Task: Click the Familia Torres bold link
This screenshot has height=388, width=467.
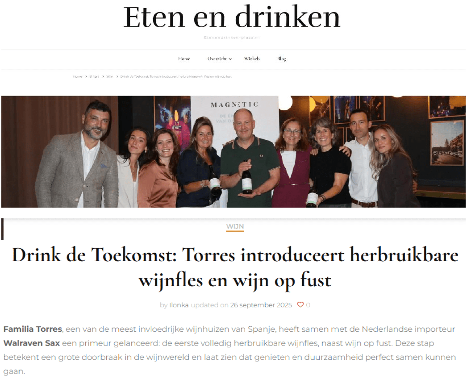Action: pos(33,329)
